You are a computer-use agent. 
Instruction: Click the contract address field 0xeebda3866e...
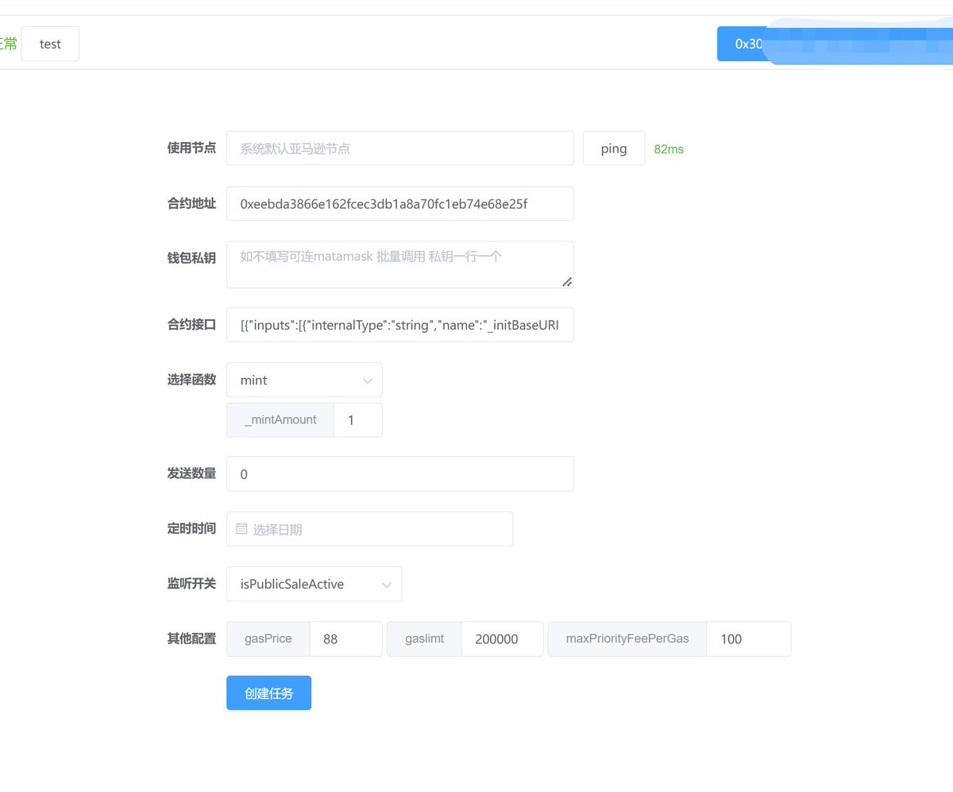click(400, 203)
